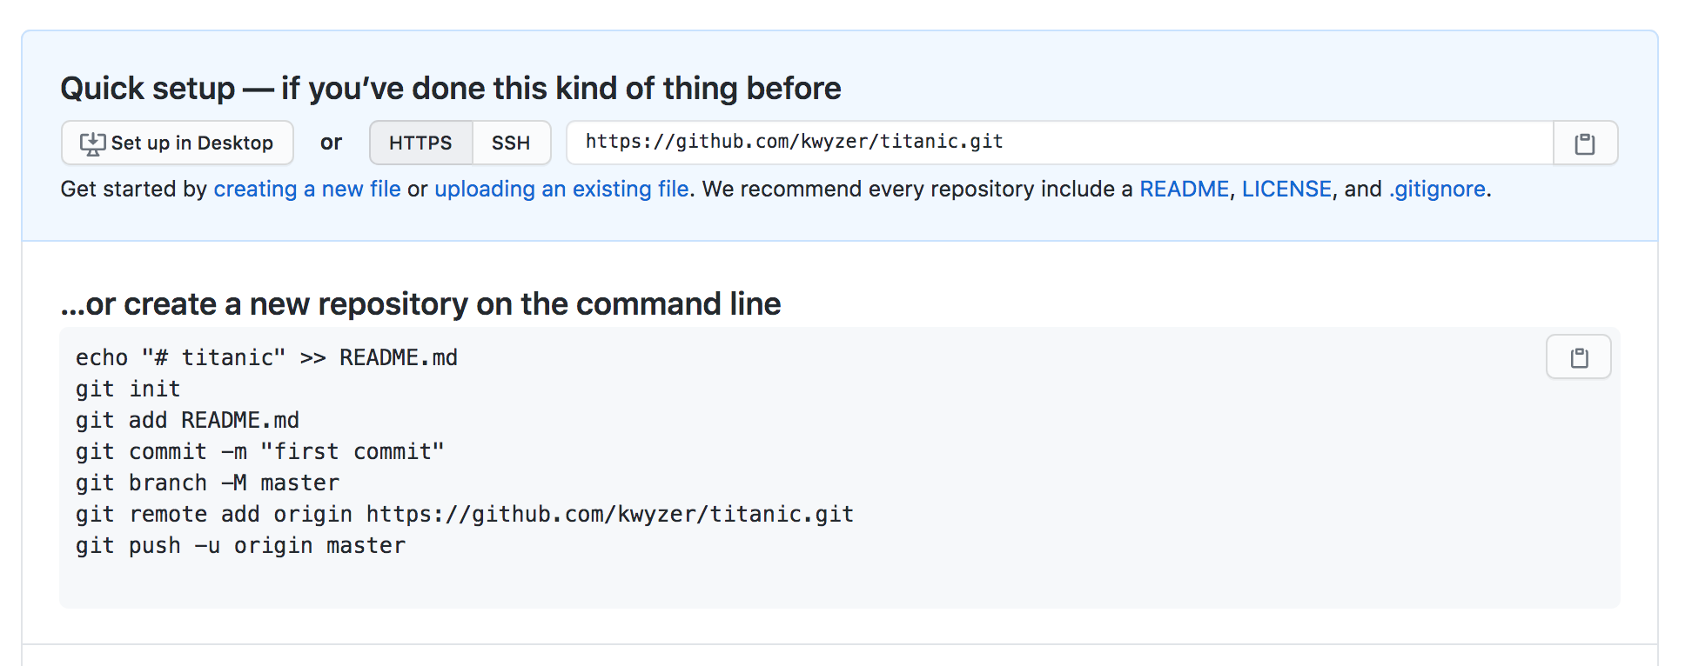Copy the repository URL with clipboard icon
1692x666 pixels.
[1585, 143]
